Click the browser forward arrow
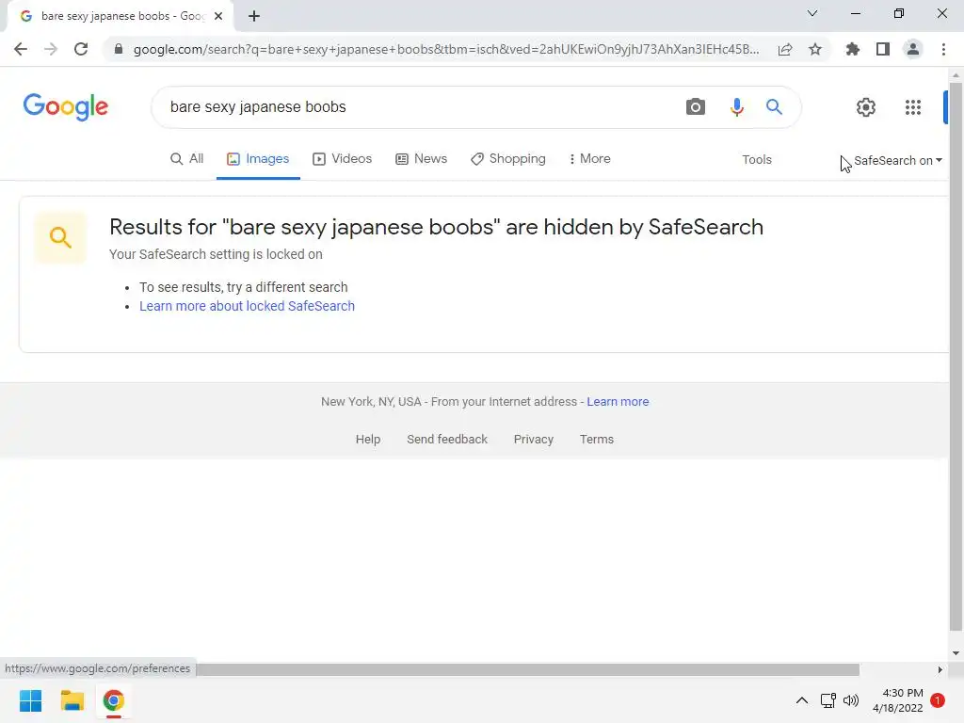 point(51,49)
